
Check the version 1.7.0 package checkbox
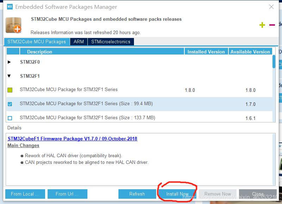[x=10, y=104]
